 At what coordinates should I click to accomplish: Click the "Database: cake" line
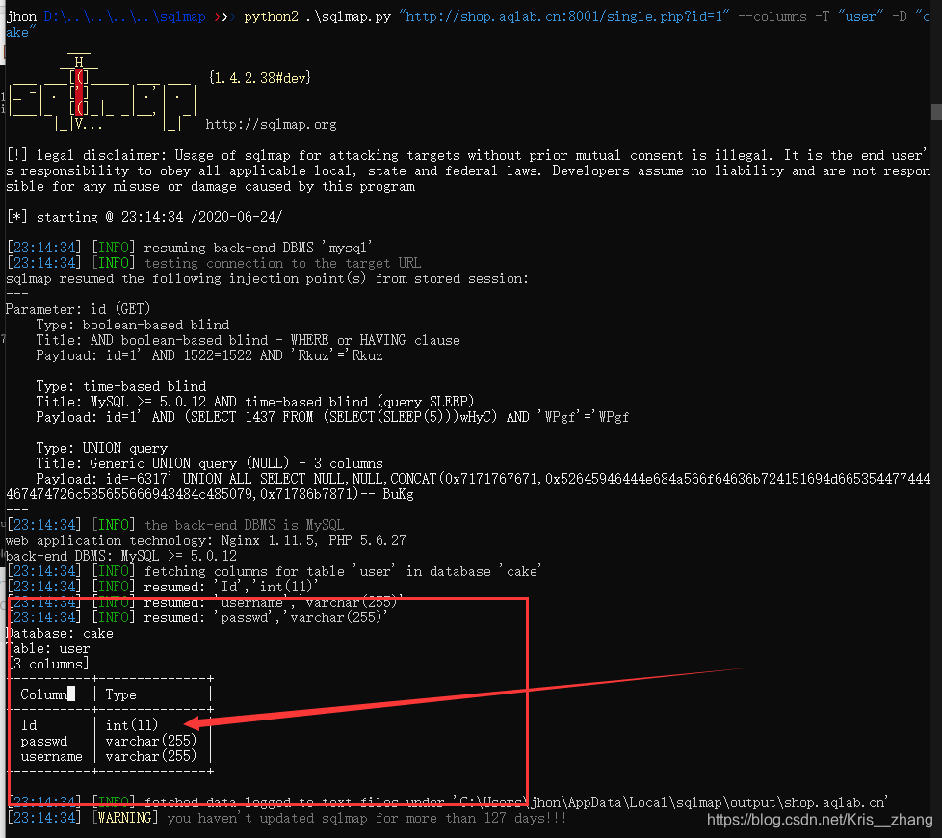pyautogui.click(x=60, y=633)
